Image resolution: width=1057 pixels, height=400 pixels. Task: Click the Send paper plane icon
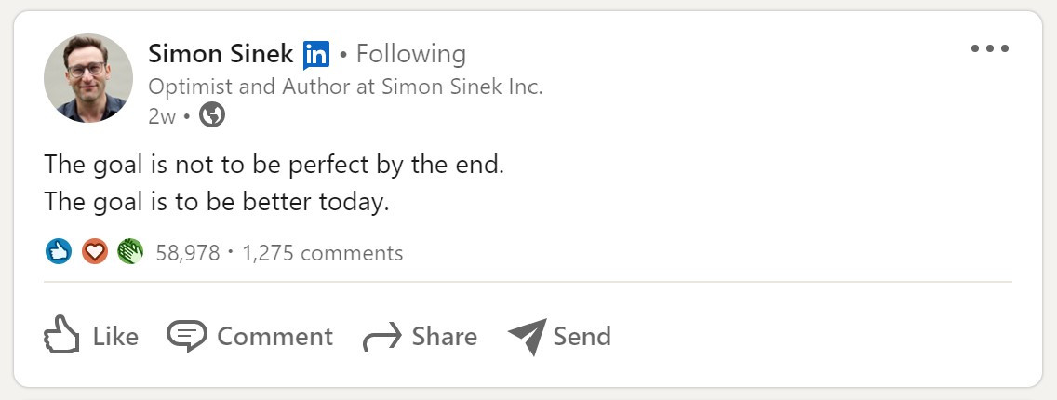click(x=527, y=336)
